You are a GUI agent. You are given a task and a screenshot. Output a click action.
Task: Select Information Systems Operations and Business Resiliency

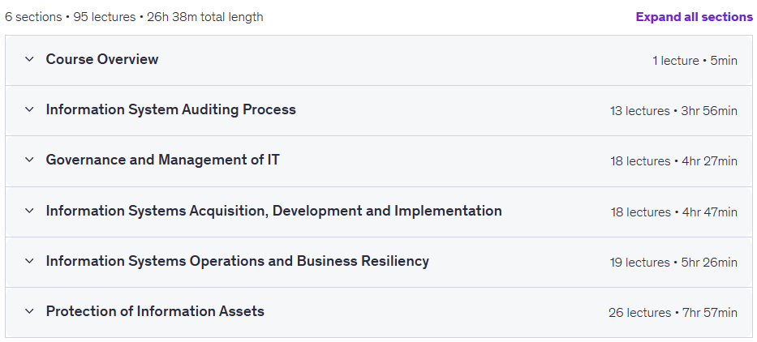[x=237, y=261]
